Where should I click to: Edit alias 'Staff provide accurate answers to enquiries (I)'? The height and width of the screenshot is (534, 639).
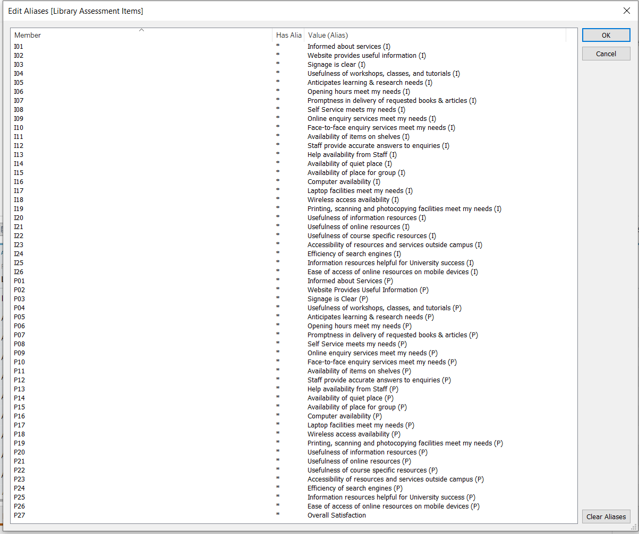[378, 146]
